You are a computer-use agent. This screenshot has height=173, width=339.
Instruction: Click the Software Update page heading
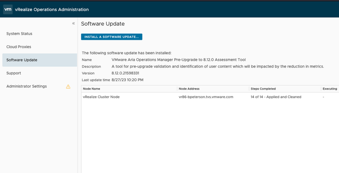coord(103,24)
